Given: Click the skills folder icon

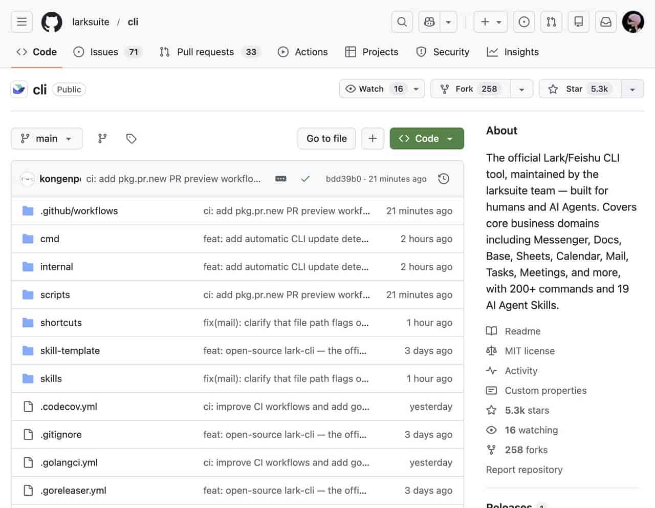Looking at the screenshot, I should point(28,378).
